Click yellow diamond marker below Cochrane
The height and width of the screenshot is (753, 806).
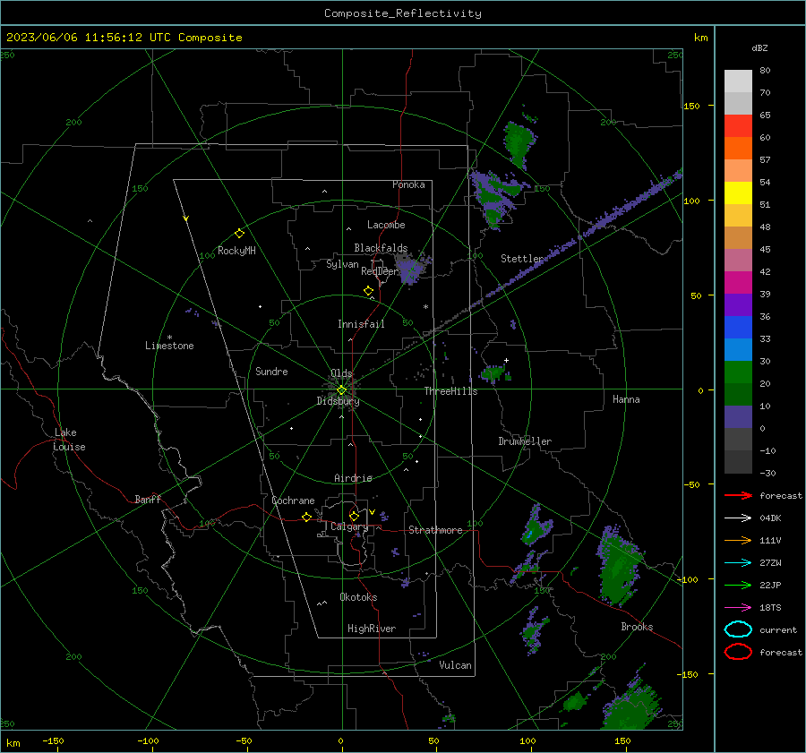click(x=306, y=518)
